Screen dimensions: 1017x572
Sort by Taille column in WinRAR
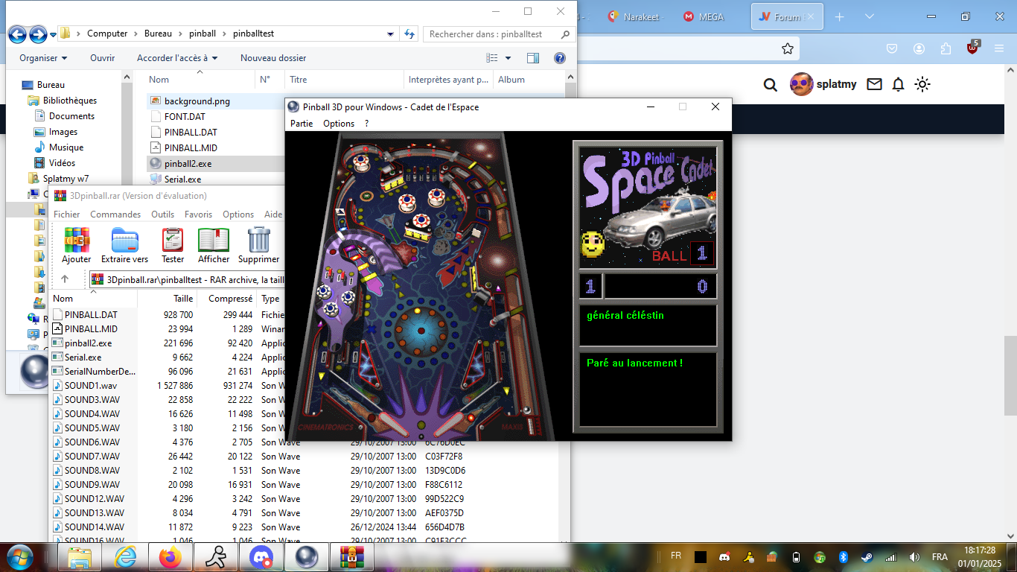click(166, 299)
